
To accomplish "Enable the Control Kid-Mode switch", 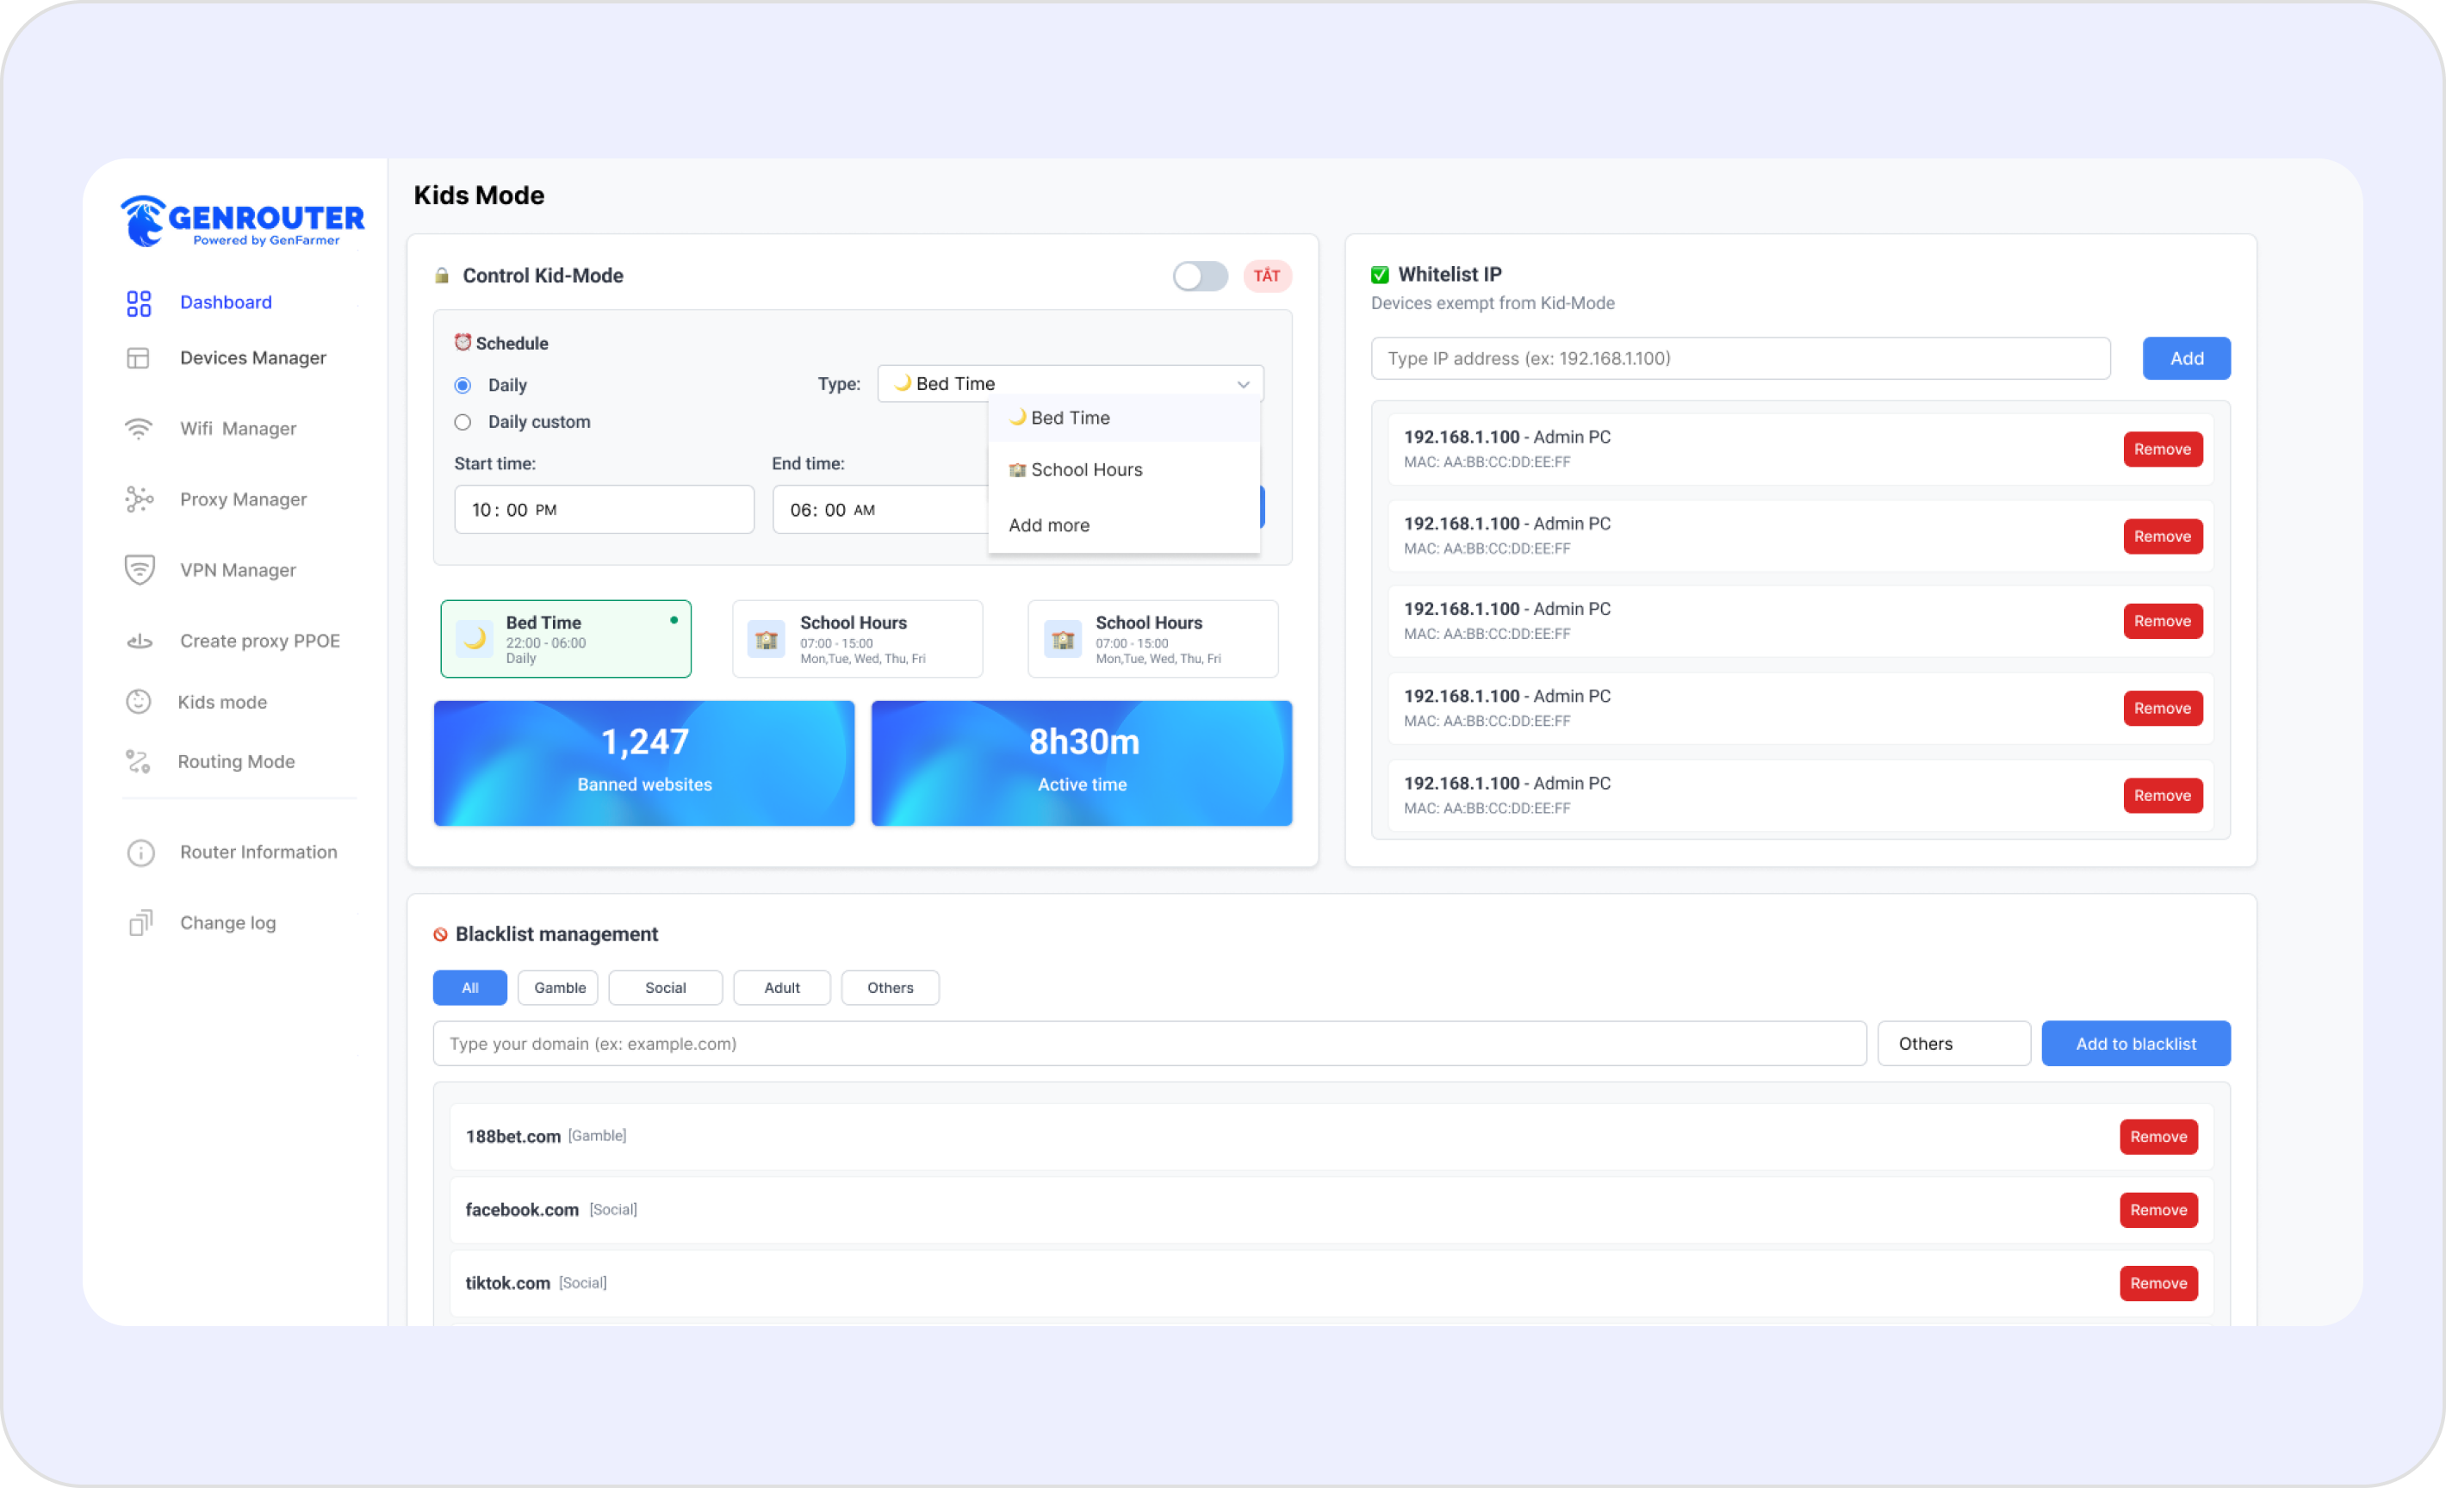I will 1200,276.
